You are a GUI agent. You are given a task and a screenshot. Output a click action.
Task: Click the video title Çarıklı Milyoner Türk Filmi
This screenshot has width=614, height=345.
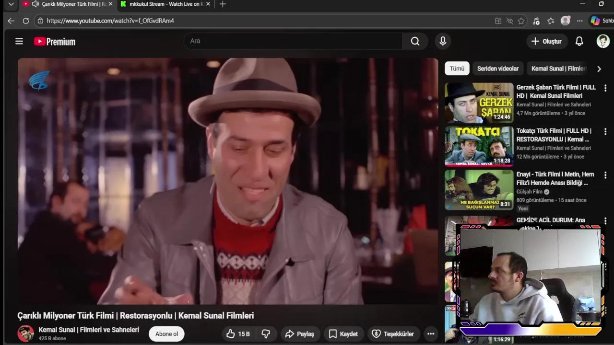[x=136, y=315]
